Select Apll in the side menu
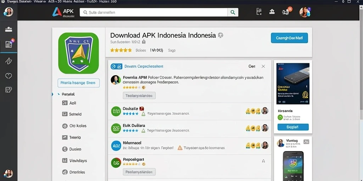The image size is (363, 181). (69, 103)
